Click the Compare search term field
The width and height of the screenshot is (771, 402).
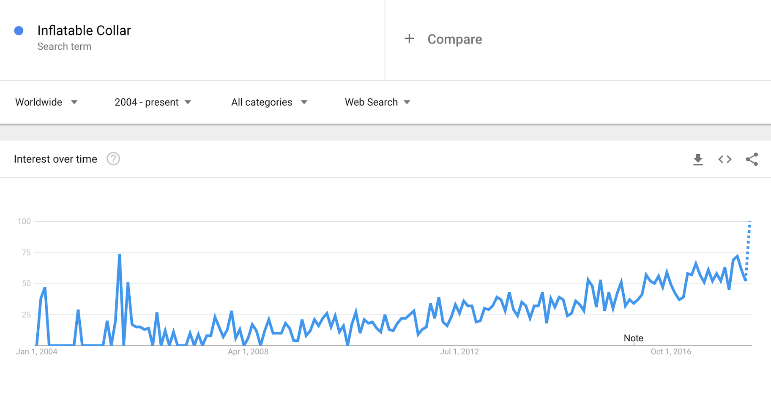click(x=455, y=39)
